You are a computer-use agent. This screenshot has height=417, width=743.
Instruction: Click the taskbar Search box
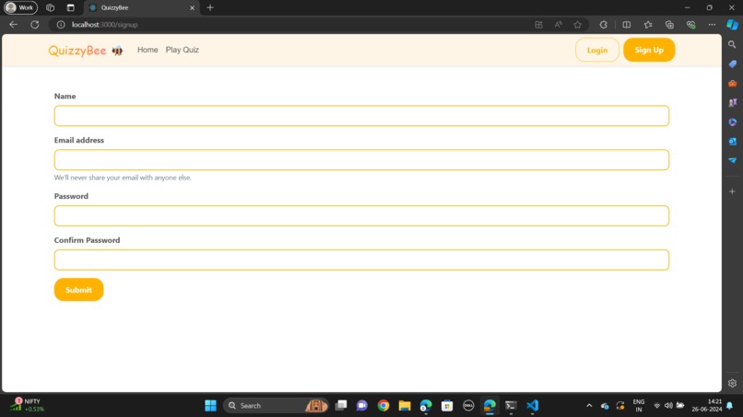click(276, 406)
